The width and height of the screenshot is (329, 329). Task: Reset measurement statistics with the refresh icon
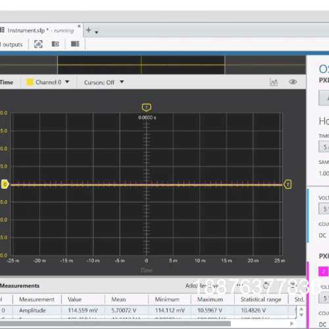click(266, 286)
